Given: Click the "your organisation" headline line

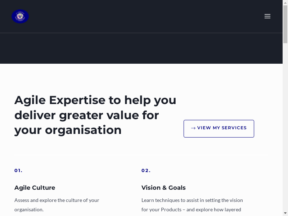Looking at the screenshot, I should 68,130.
